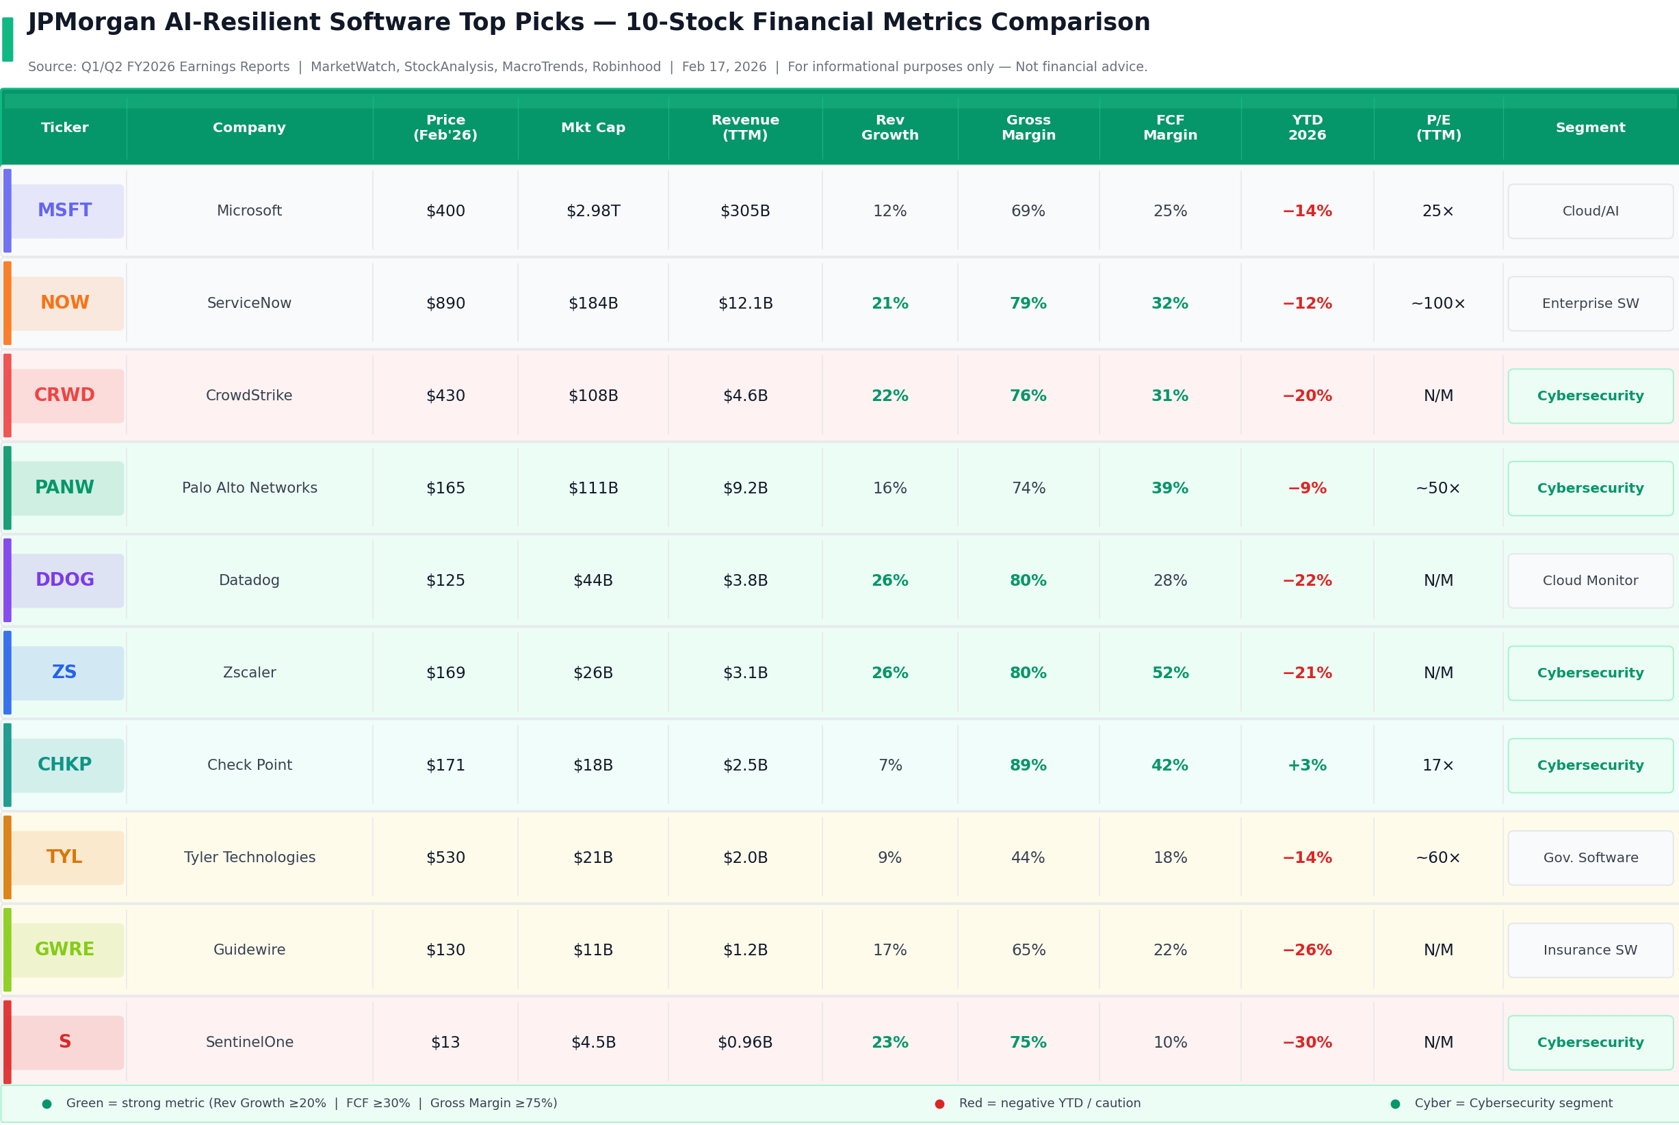Click the Gov. Software segment tag
1679x1125 pixels.
click(x=1590, y=858)
